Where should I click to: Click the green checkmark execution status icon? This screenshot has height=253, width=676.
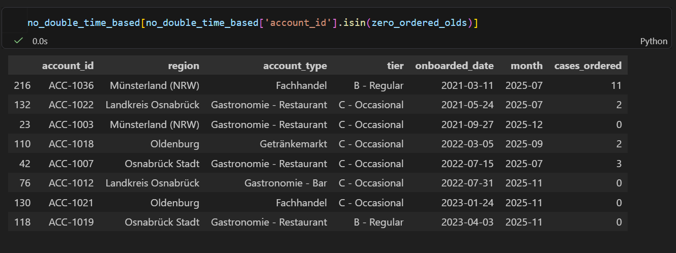coord(18,41)
